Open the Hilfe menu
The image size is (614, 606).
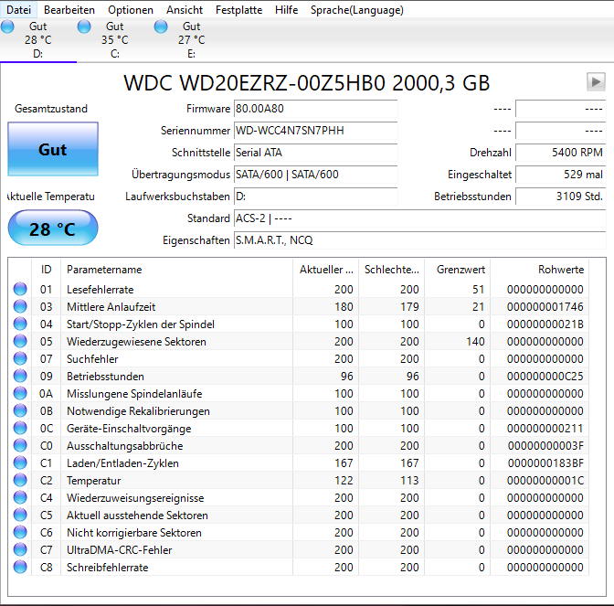click(286, 10)
